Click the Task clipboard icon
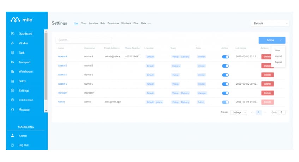 pos(13,53)
